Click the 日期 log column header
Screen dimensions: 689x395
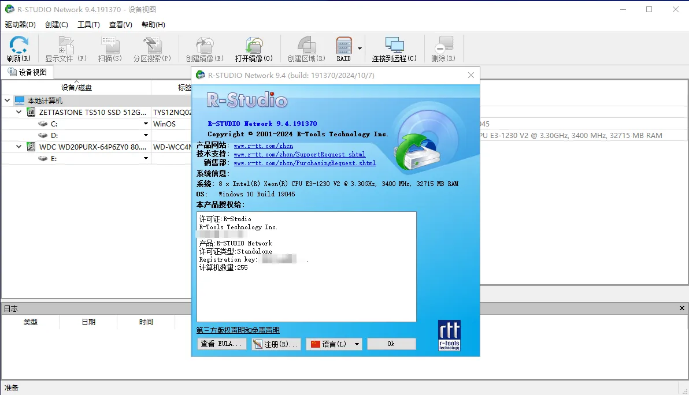coord(88,322)
